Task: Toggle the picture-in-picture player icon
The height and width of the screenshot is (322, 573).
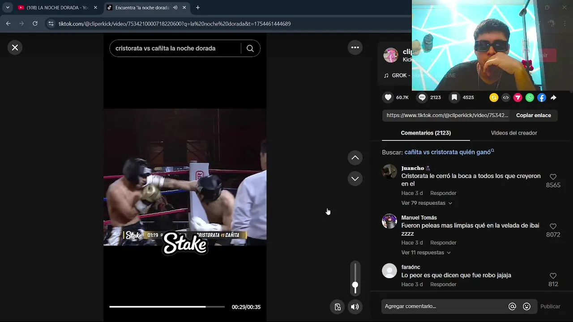Action: pos(338,307)
